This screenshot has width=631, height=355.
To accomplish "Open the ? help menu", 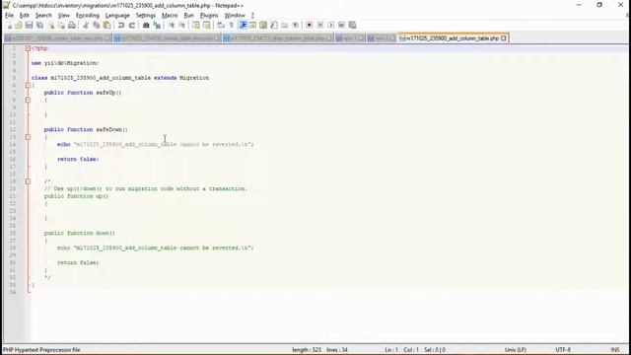I will point(252,16).
